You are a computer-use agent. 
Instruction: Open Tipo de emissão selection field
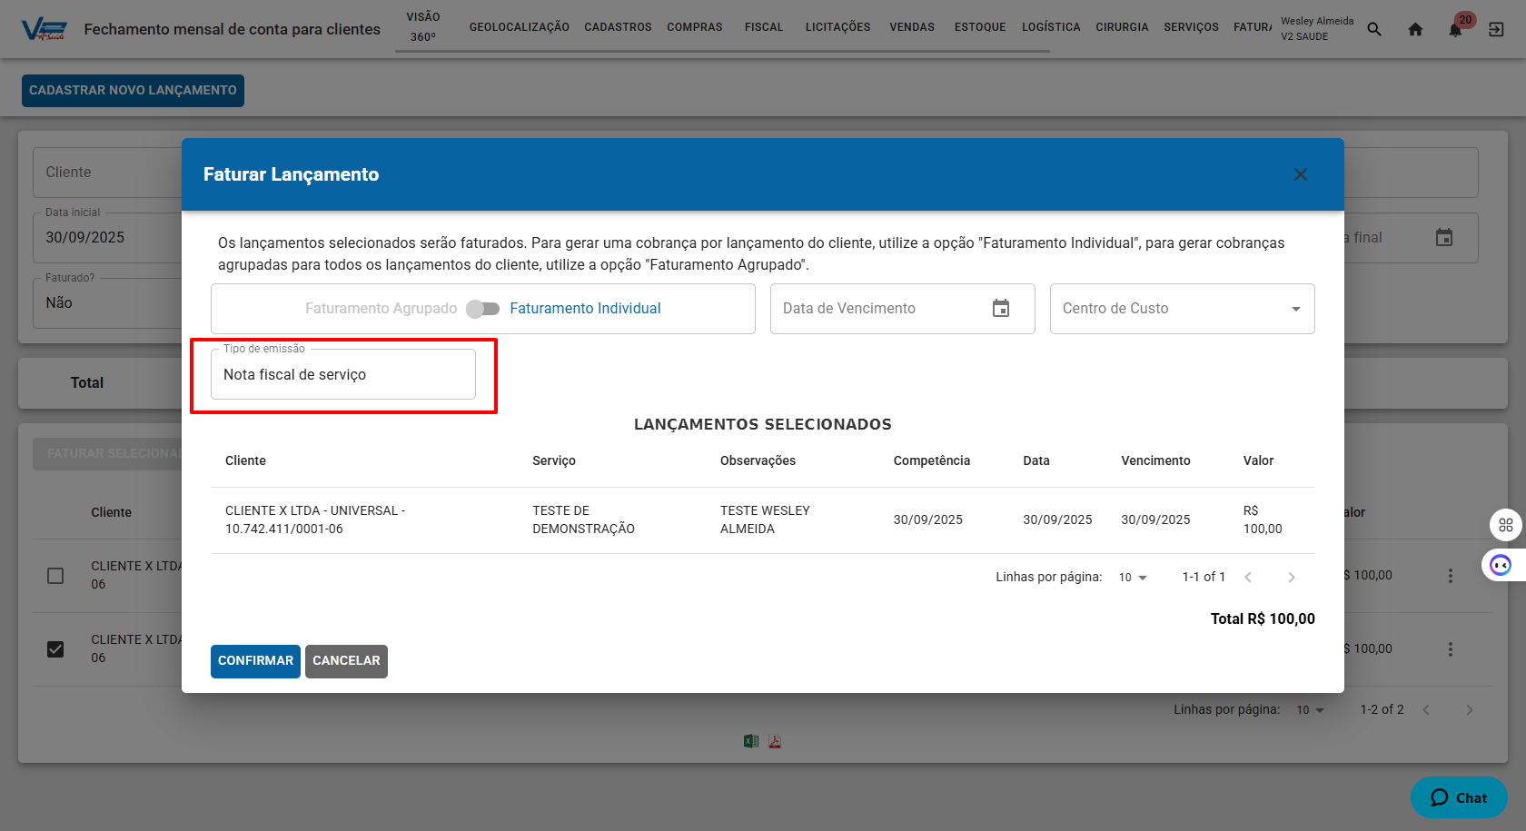pyautogui.click(x=343, y=374)
